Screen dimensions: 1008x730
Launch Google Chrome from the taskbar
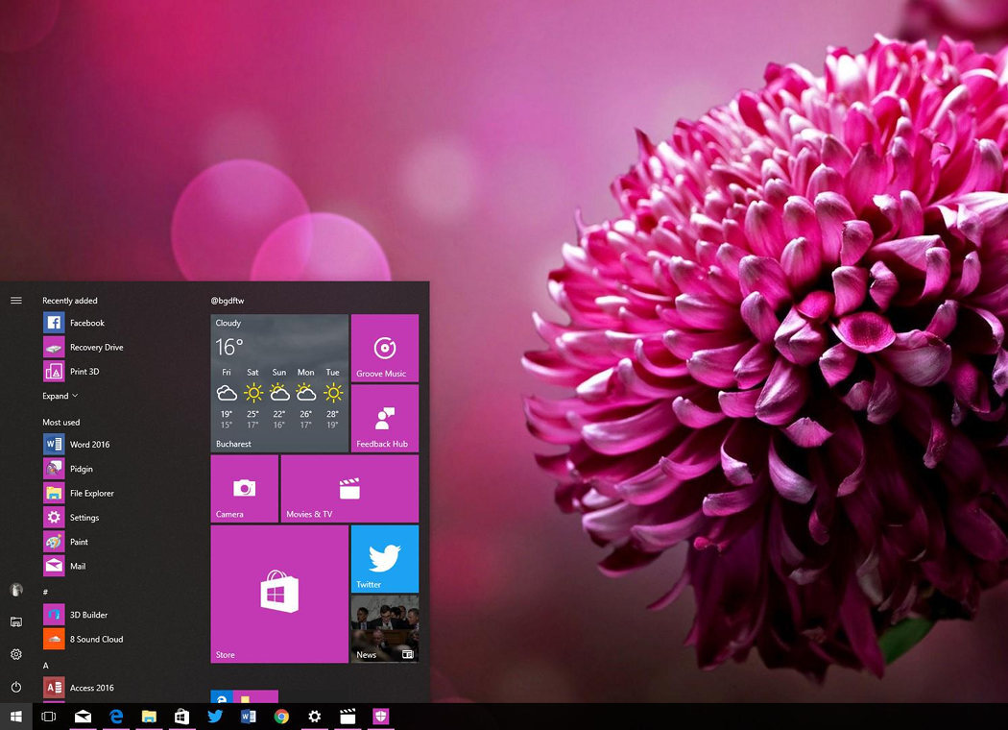point(282,717)
